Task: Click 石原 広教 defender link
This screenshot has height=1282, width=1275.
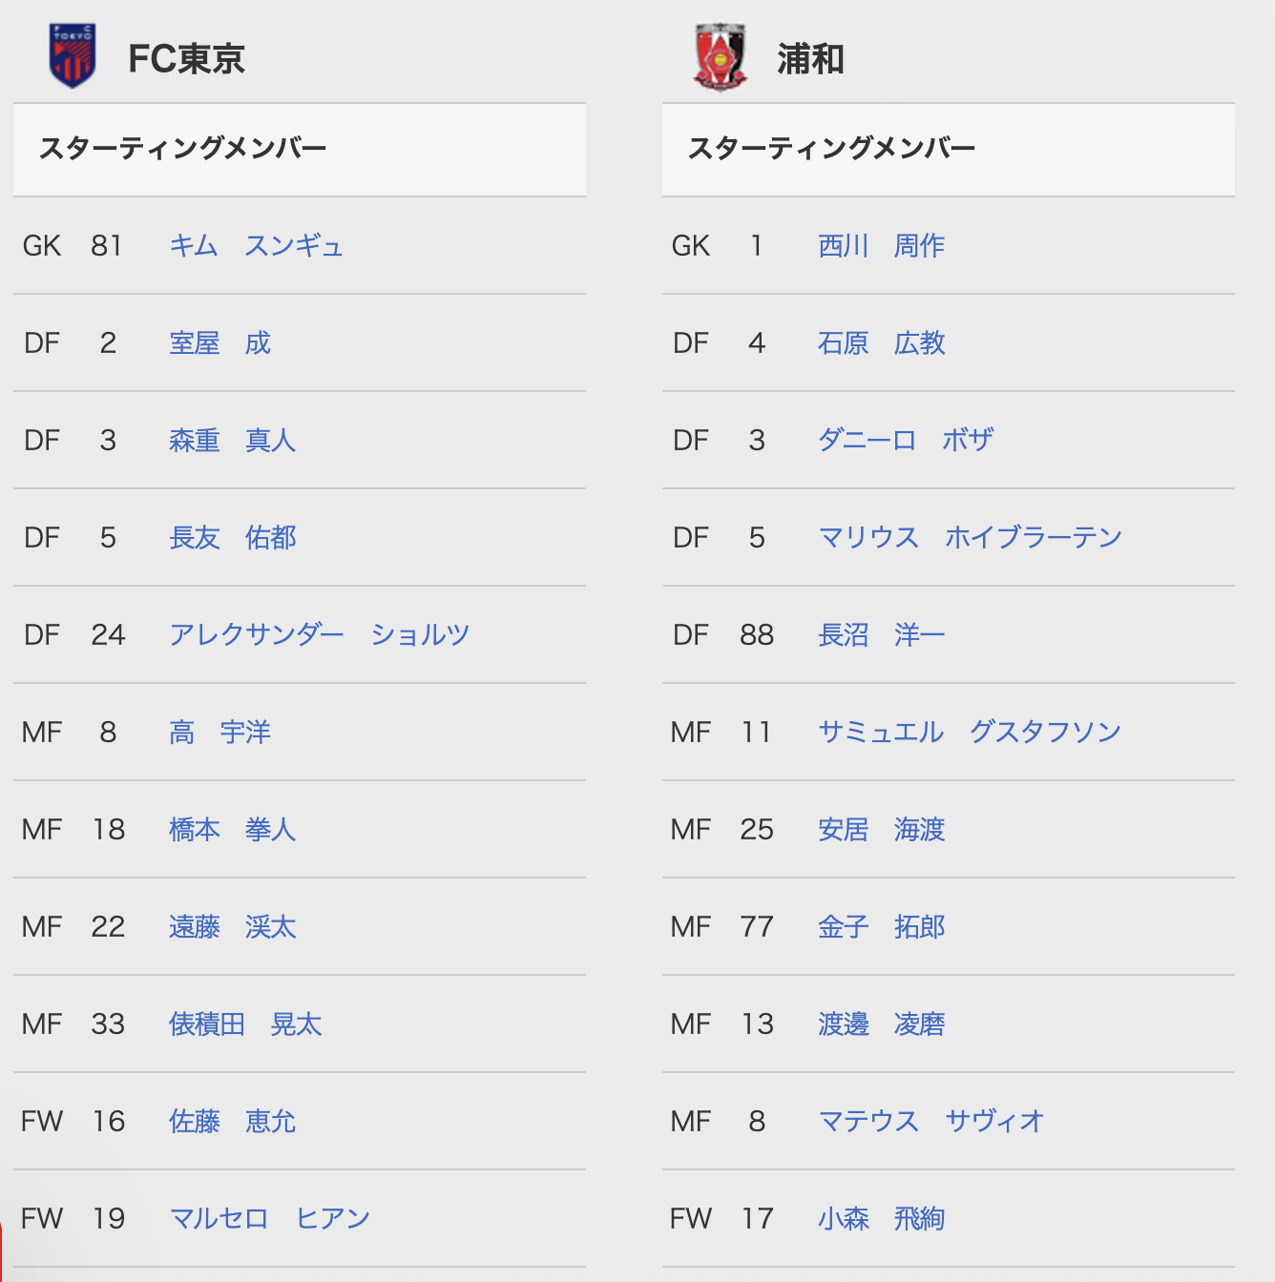Action: 882,343
